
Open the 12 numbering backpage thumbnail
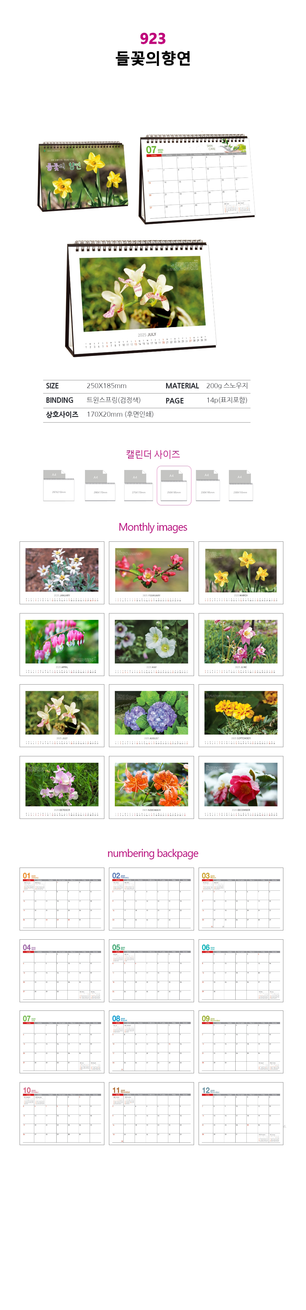coord(241,1114)
